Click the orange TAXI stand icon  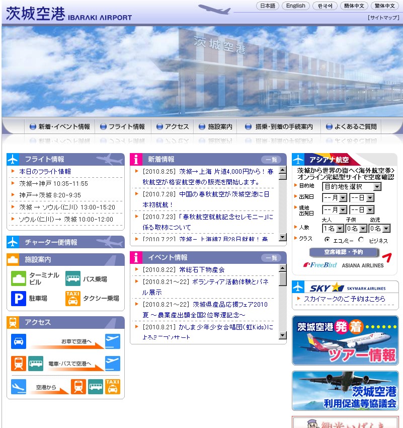(73, 299)
